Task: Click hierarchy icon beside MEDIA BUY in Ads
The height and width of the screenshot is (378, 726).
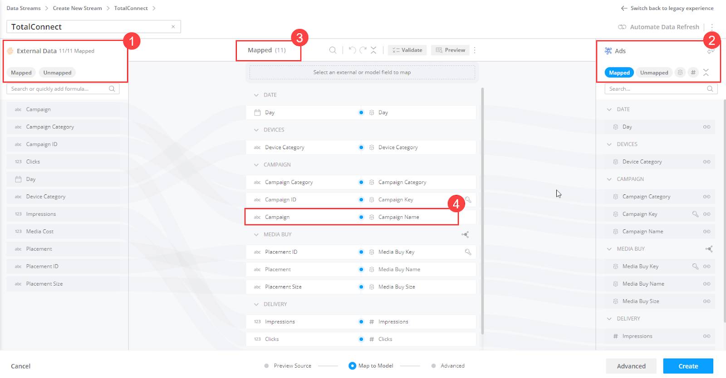Action: point(709,249)
